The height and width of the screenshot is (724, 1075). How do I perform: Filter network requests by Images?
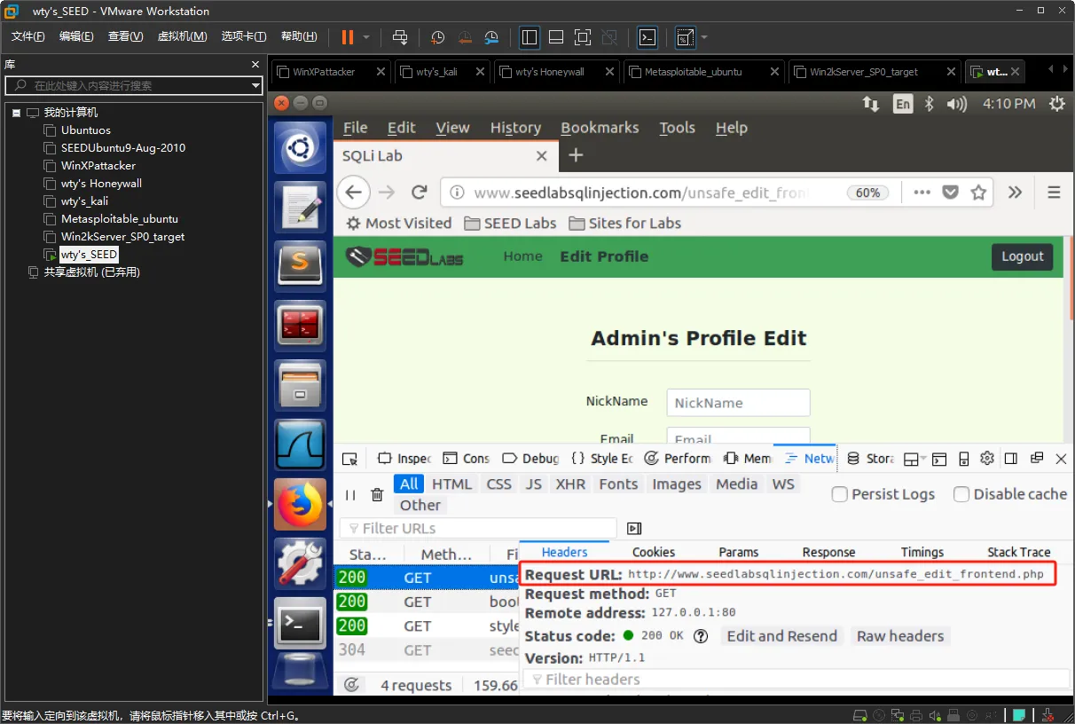(x=677, y=484)
